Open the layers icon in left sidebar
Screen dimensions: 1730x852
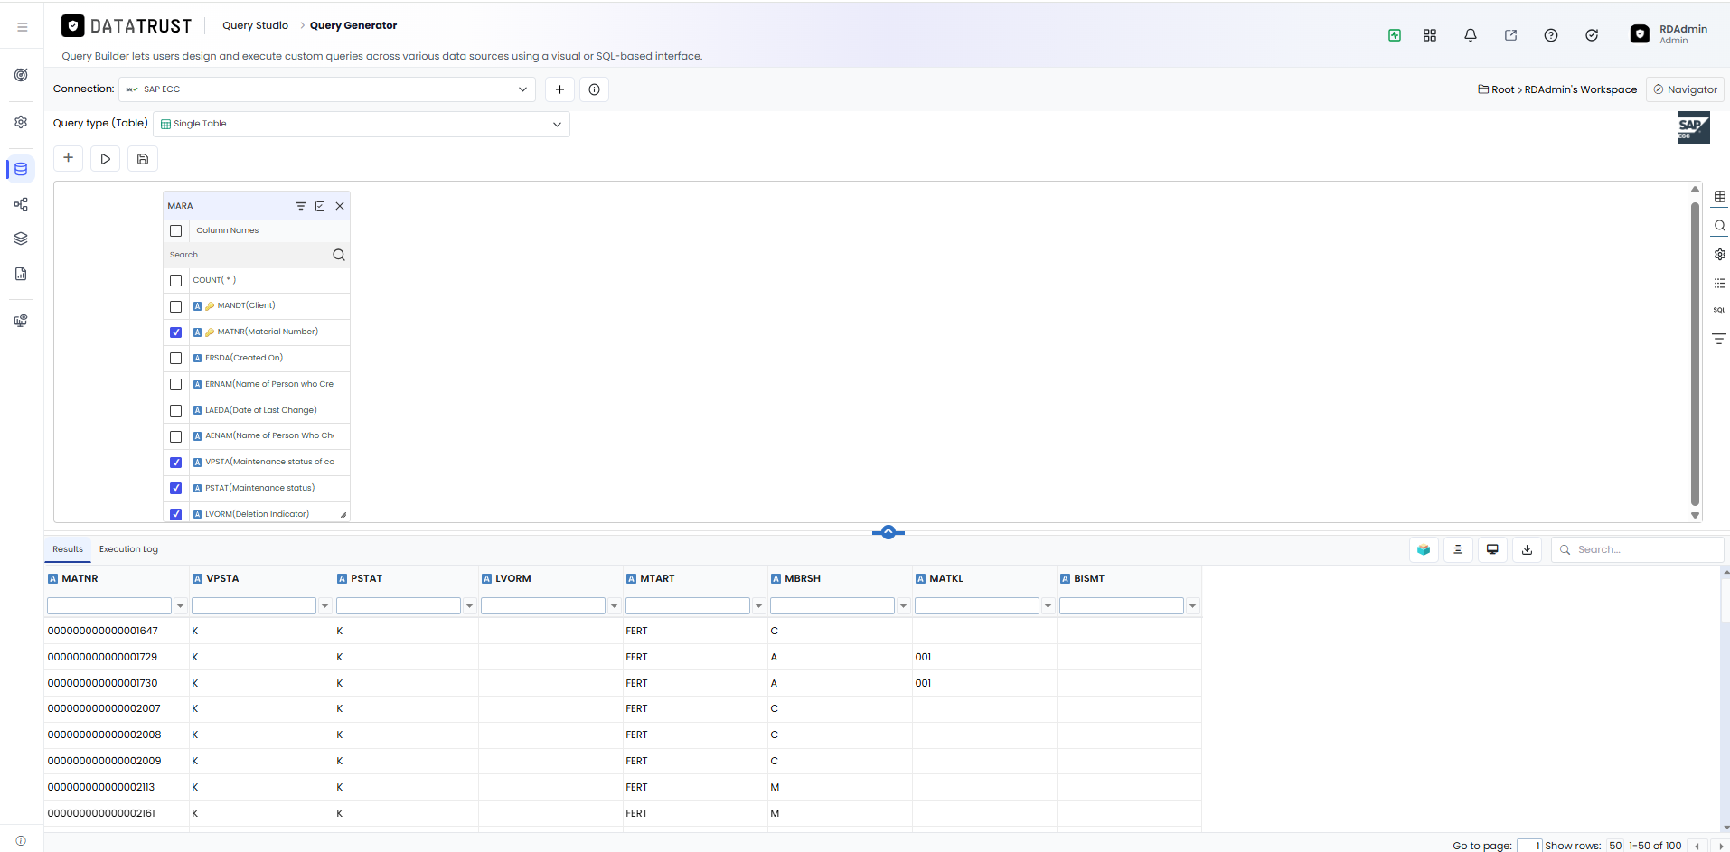21,239
